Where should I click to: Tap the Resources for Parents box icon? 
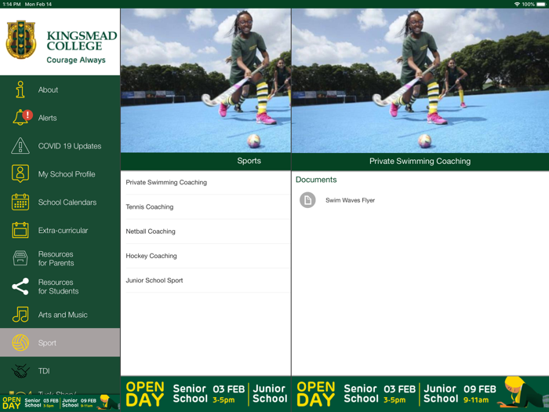[x=20, y=258]
